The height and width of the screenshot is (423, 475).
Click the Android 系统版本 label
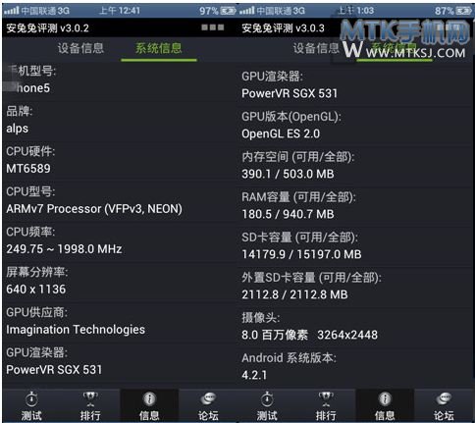tap(289, 358)
